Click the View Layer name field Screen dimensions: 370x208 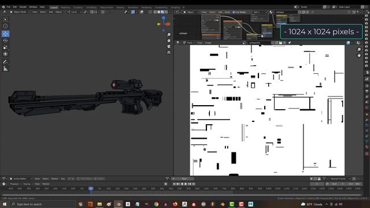(x=349, y=7)
